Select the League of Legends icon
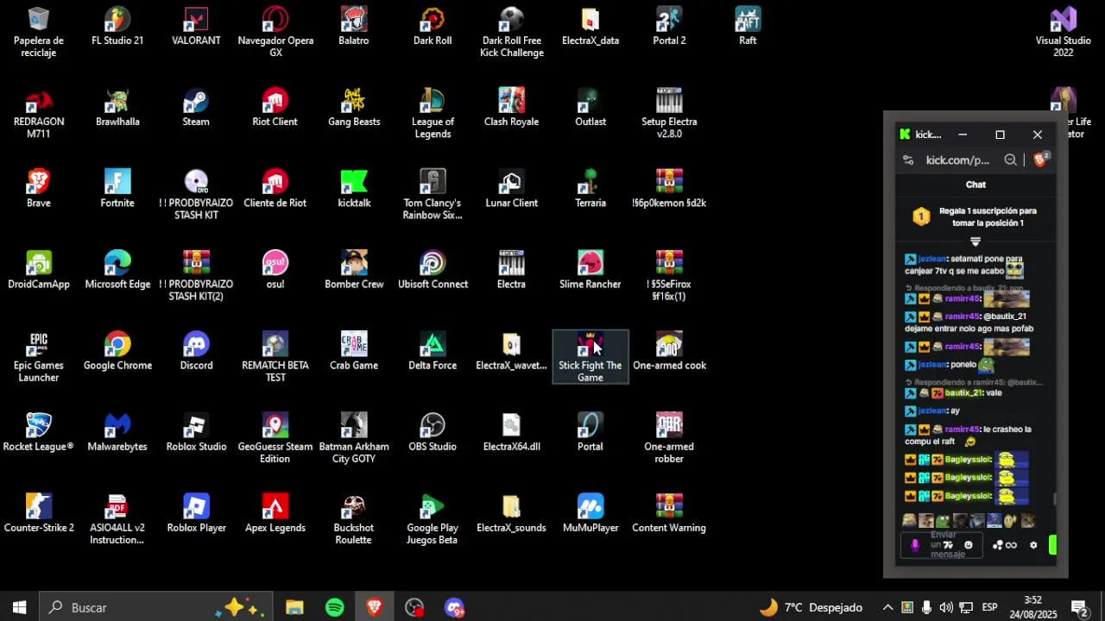Viewport: 1105px width, 621px height. (x=433, y=114)
